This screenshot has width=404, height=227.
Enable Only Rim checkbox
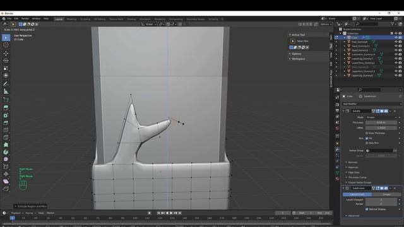click(367, 143)
